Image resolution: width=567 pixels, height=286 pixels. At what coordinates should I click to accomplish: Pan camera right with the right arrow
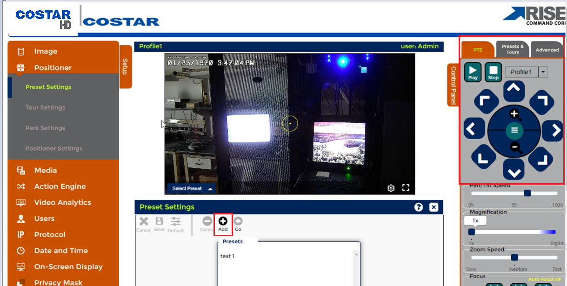553,130
